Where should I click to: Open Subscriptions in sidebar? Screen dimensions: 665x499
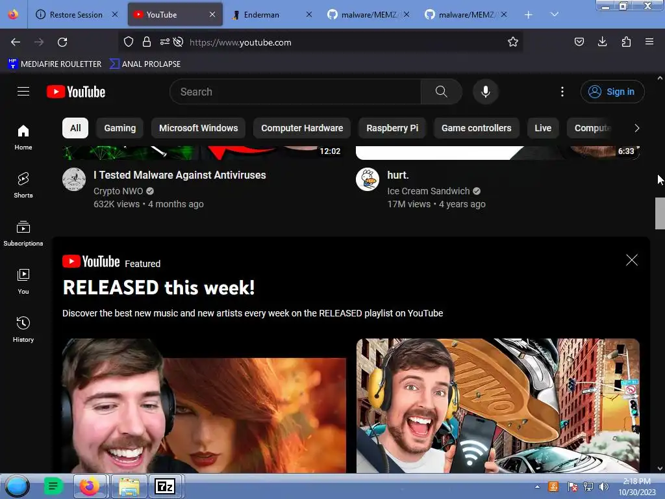(23, 233)
